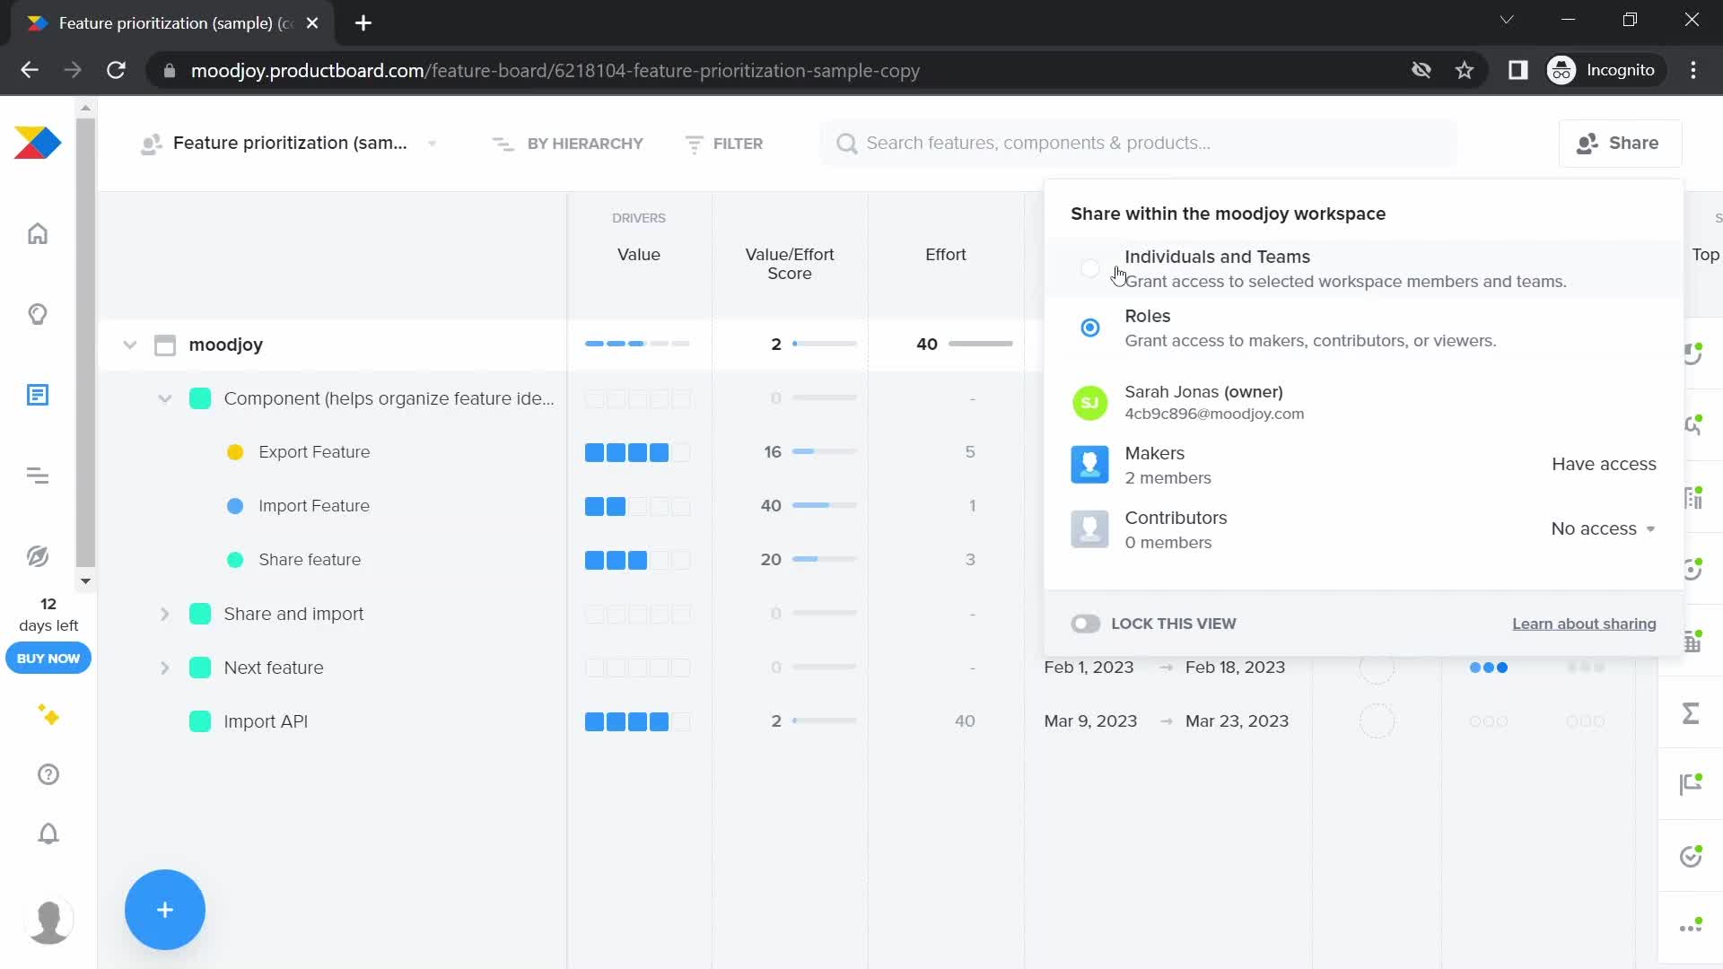The width and height of the screenshot is (1723, 969).
Task: Click the blue status dot of Import Feature
Action: 235,506
